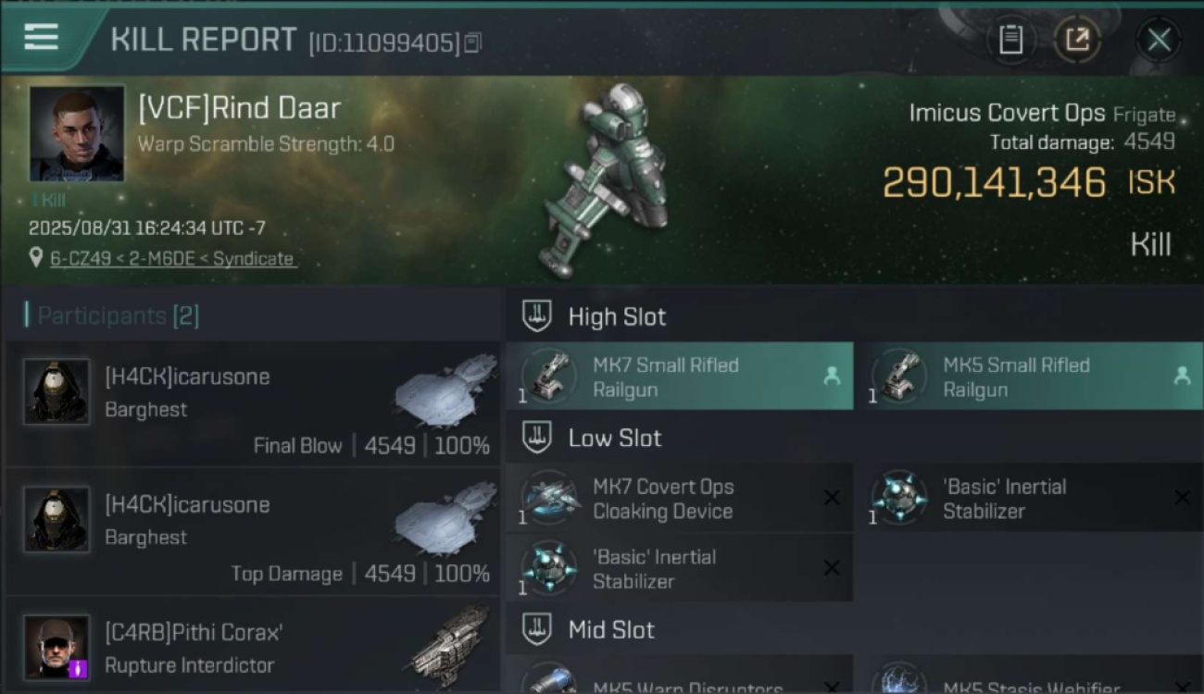Select the MK7 Small Rifled Railgun module

[x=680, y=377]
